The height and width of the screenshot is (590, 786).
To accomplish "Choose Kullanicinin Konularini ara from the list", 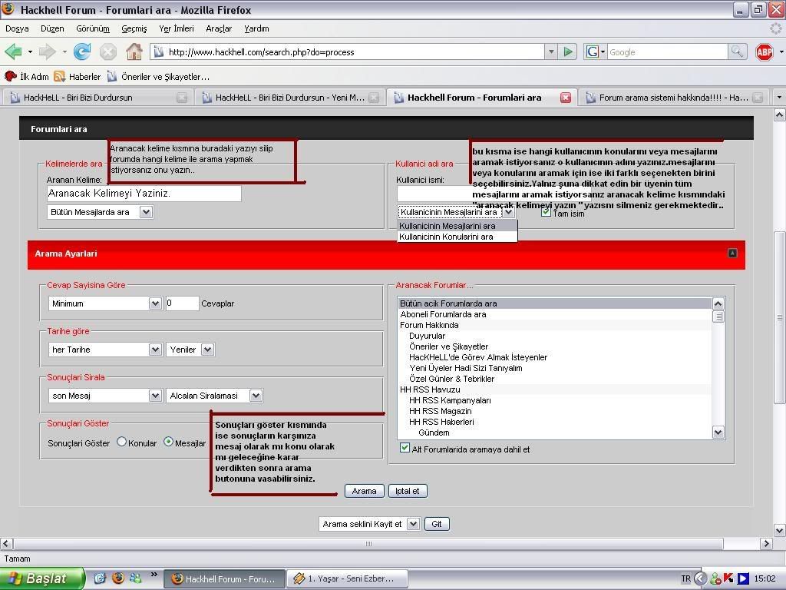I will point(457,237).
